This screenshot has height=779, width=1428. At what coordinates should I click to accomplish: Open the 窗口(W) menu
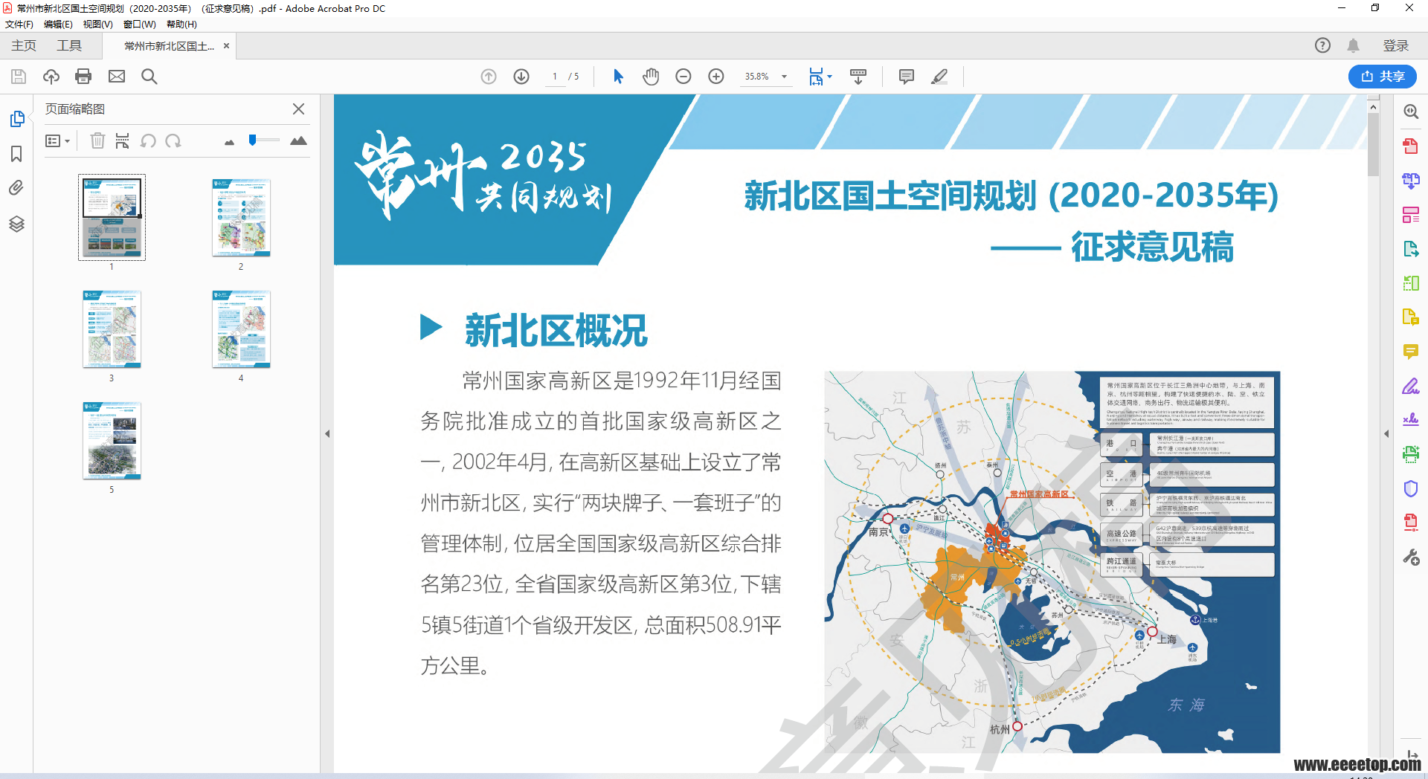(x=139, y=25)
